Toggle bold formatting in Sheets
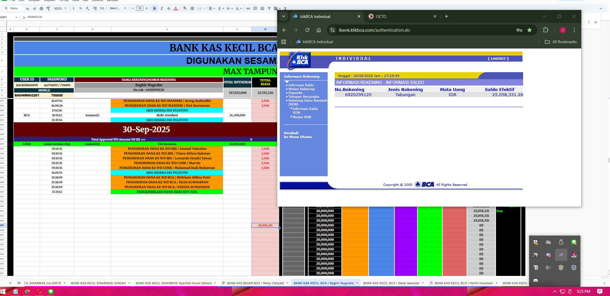This screenshot has height=296, width=610. click(x=155, y=9)
